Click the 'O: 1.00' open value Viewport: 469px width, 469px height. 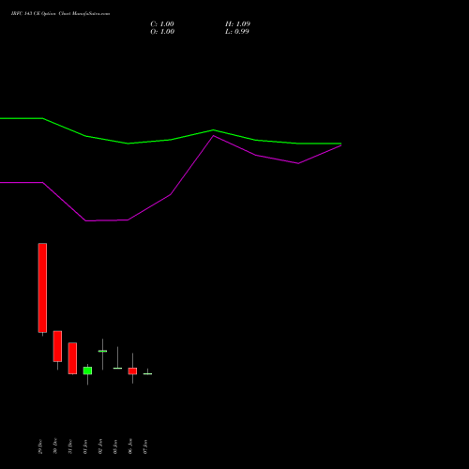click(162, 32)
